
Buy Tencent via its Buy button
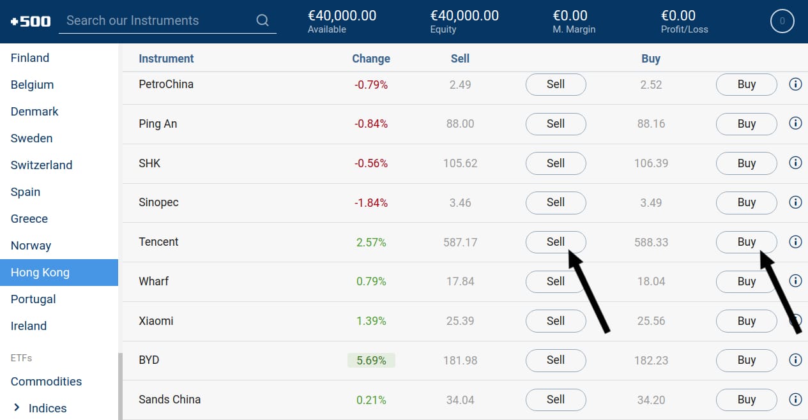pos(747,242)
